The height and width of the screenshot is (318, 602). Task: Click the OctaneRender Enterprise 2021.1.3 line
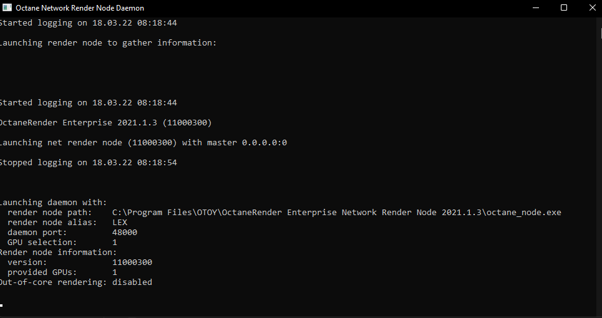click(x=109, y=123)
